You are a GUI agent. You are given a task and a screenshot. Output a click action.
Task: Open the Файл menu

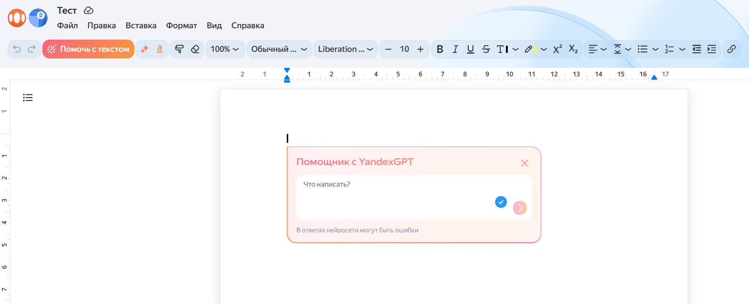tap(67, 25)
